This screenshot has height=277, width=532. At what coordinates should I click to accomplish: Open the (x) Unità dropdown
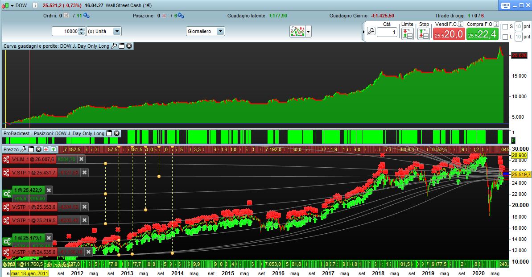(104, 31)
